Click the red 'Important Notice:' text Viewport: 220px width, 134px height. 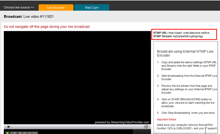tap(167, 119)
